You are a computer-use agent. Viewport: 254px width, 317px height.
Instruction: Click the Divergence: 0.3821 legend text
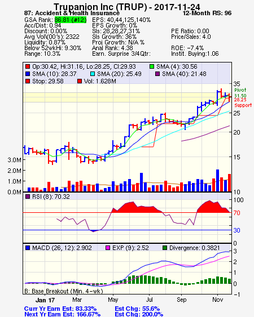point(194,248)
